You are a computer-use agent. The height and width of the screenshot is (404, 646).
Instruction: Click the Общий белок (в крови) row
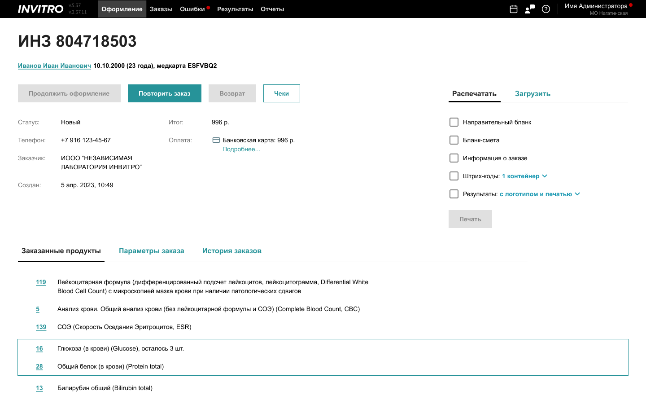[110, 366]
